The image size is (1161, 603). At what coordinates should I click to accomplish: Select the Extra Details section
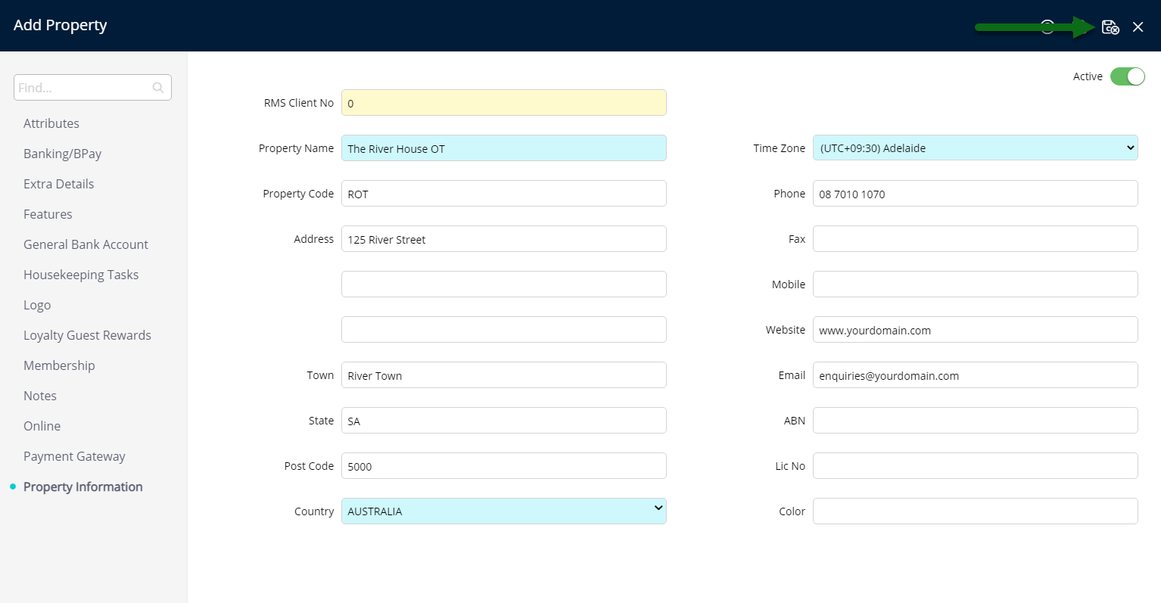click(x=58, y=183)
